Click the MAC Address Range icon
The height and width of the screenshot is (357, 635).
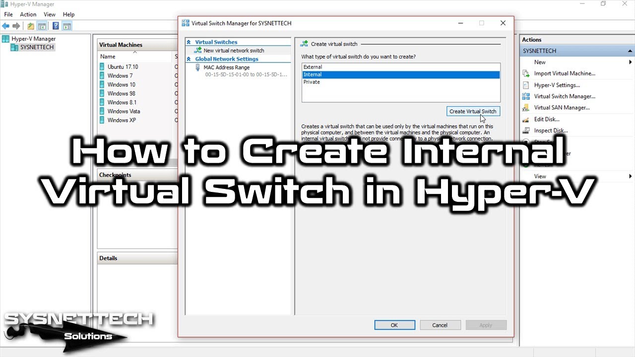(198, 67)
